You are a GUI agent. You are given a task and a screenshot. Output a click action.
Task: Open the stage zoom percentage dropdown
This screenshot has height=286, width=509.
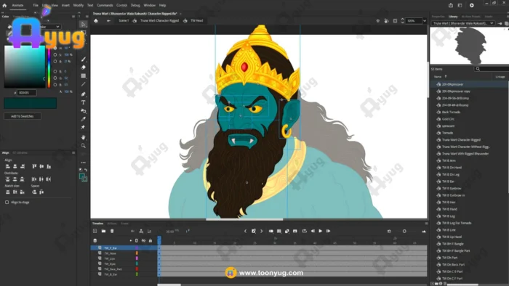pos(425,21)
